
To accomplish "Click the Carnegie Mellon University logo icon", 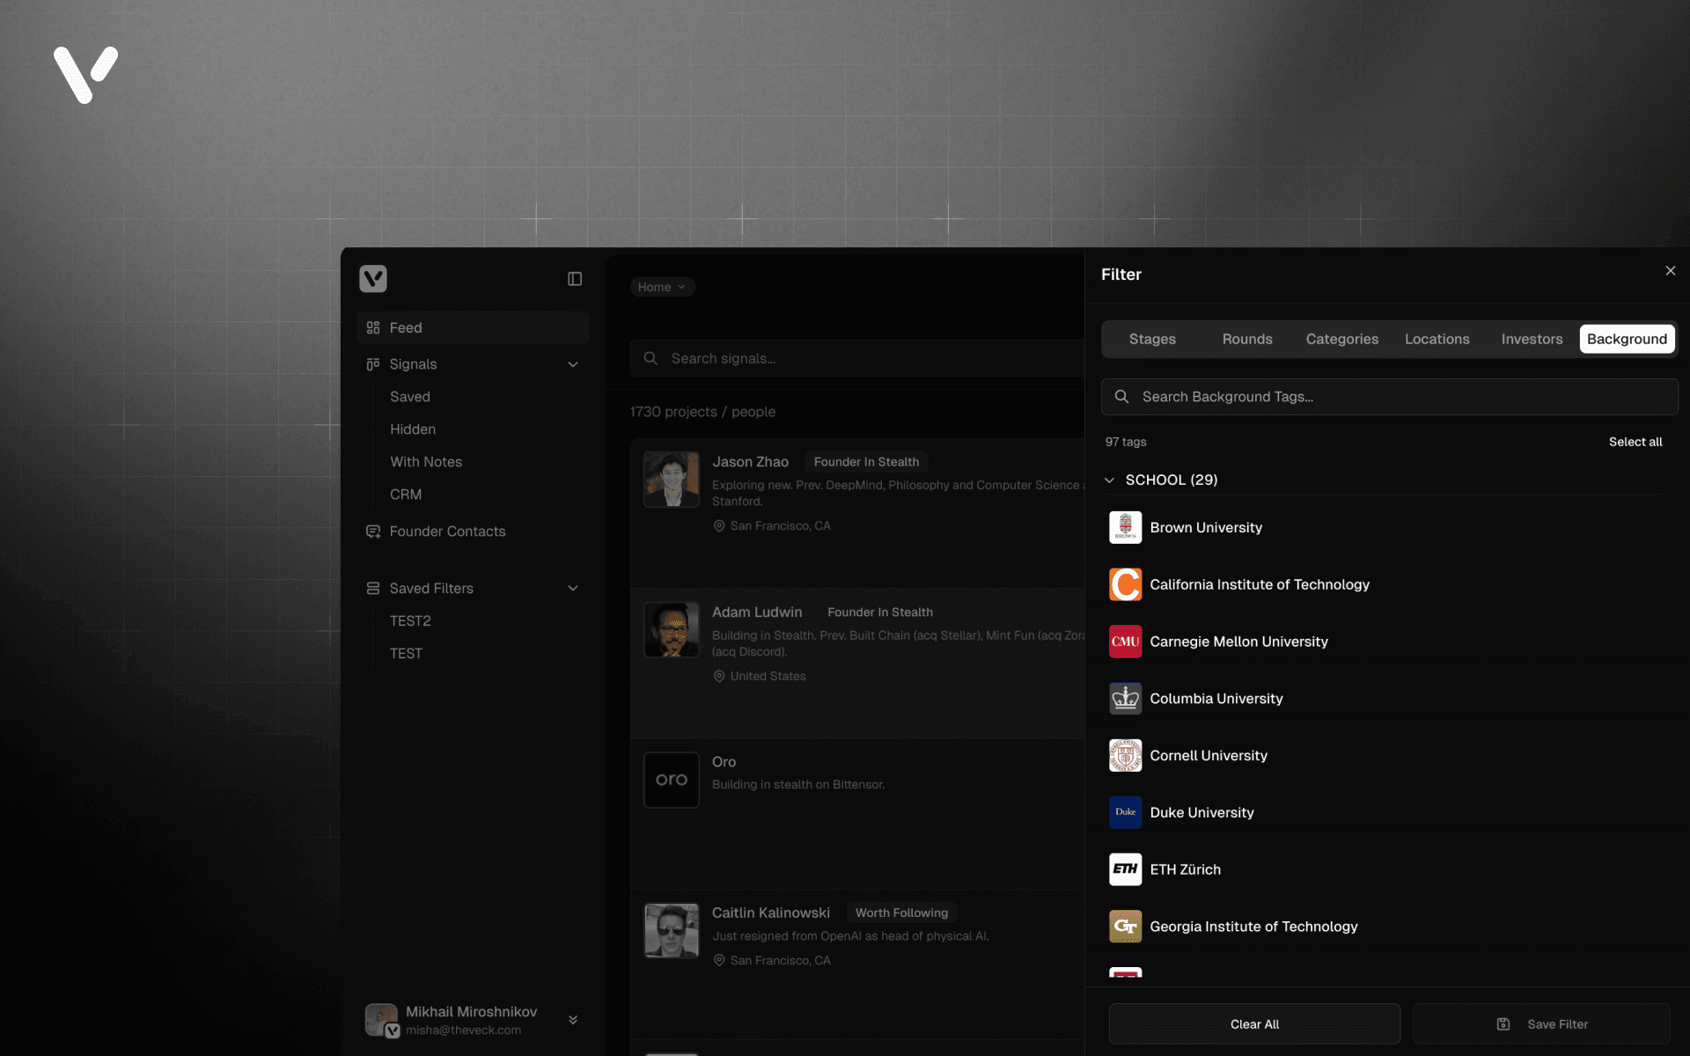I will (x=1125, y=642).
